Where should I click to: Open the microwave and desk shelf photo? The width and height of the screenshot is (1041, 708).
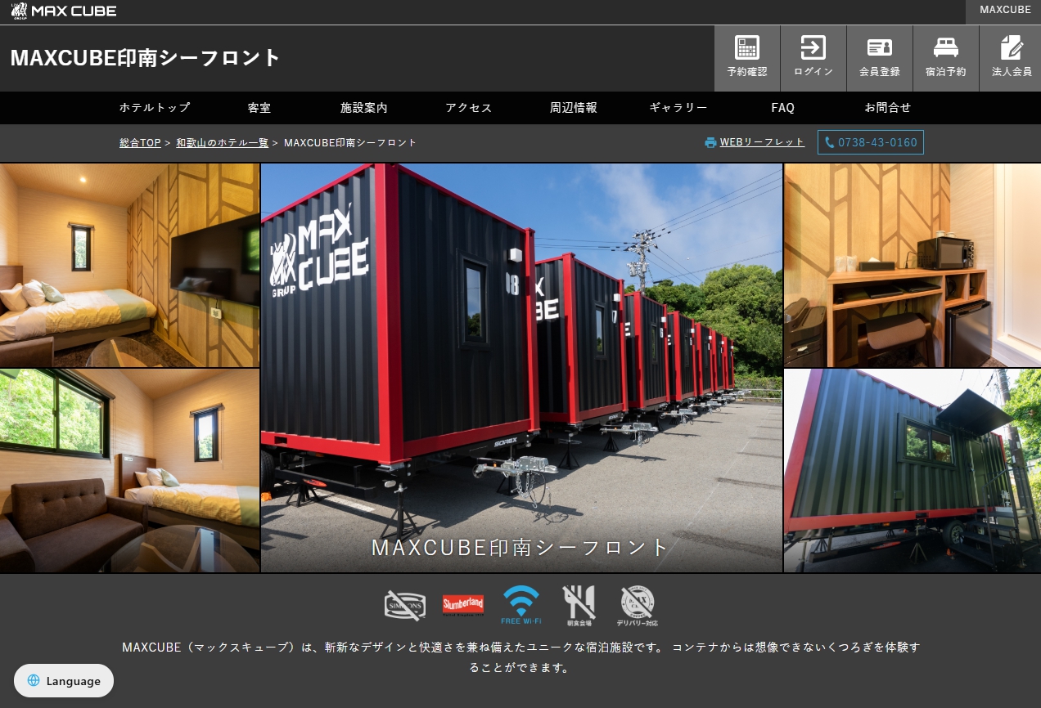[x=913, y=265]
